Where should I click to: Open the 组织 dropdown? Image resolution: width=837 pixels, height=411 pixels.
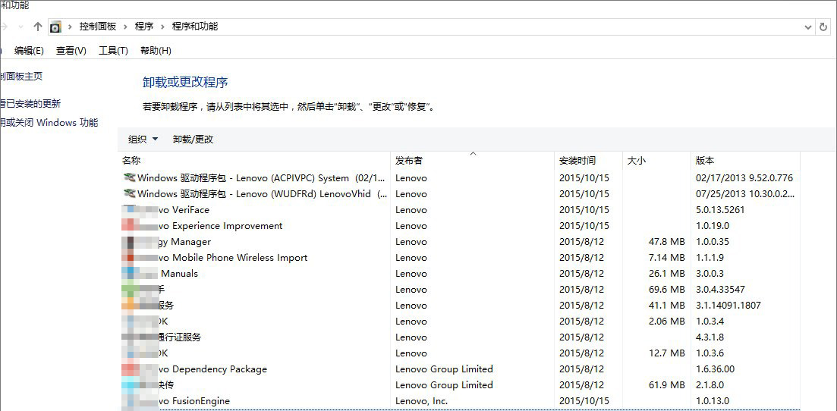click(x=143, y=140)
